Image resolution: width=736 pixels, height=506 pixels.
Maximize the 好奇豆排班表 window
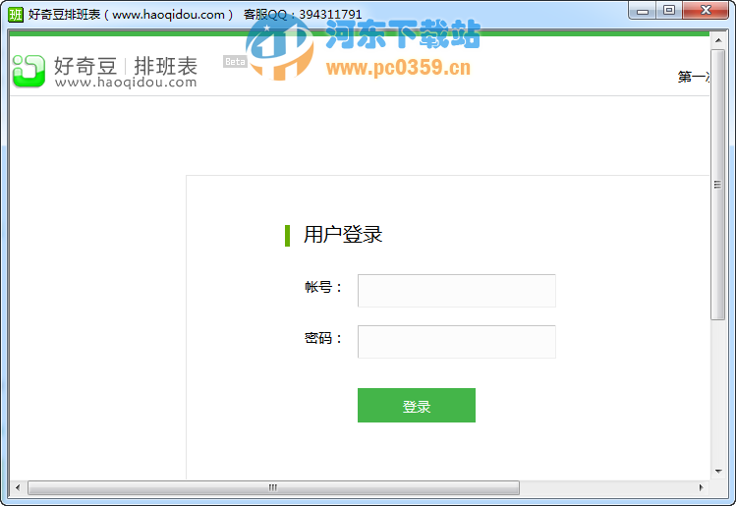(x=669, y=11)
